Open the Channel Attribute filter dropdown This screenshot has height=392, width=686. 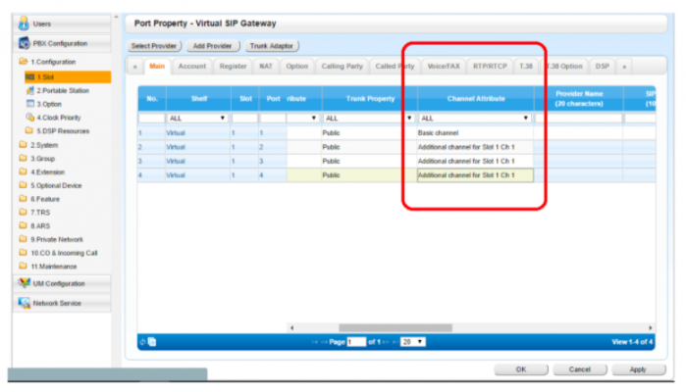(x=526, y=118)
